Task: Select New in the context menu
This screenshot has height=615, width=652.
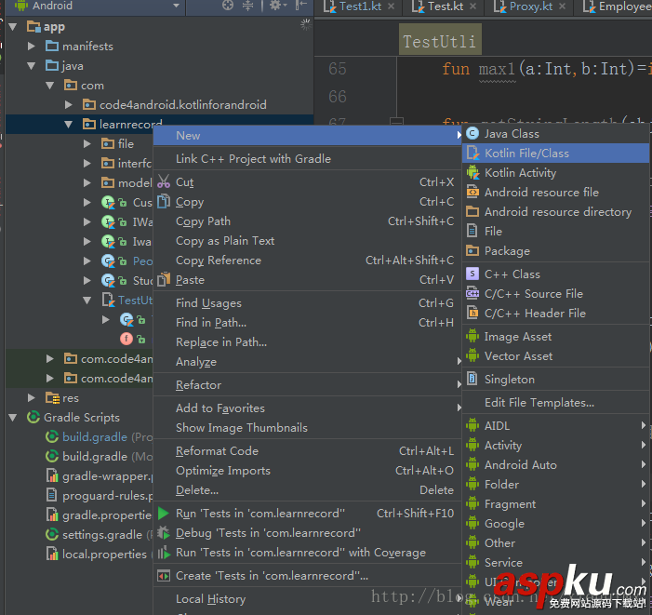Action: pyautogui.click(x=308, y=135)
